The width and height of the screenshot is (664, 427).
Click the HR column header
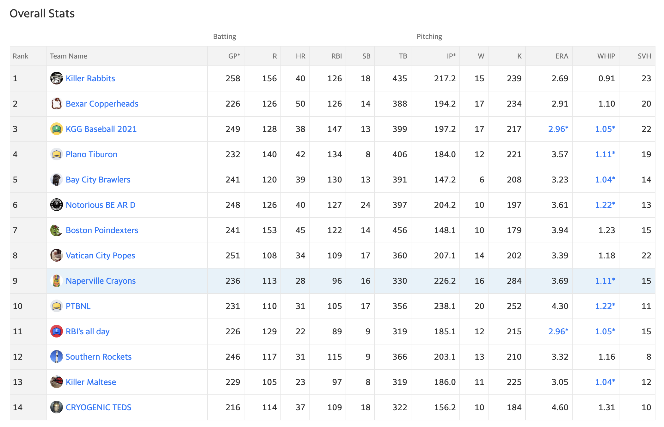(300, 56)
